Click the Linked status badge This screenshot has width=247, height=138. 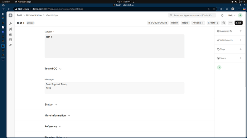[x=30, y=23]
